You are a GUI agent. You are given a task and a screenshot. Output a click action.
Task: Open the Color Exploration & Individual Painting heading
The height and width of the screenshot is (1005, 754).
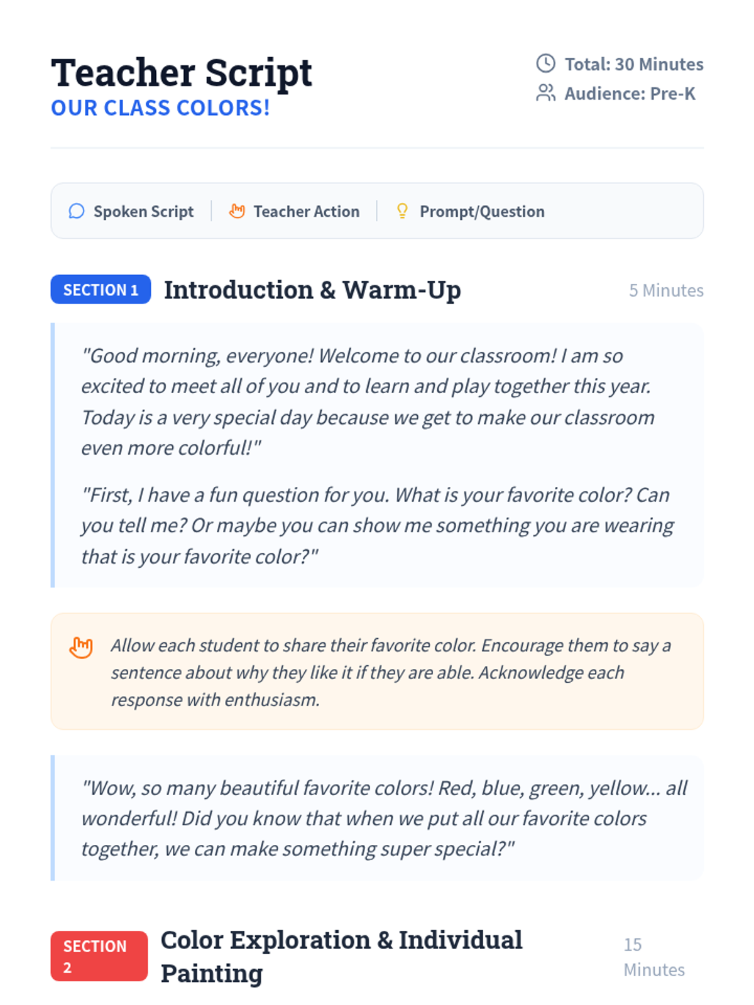(341, 956)
